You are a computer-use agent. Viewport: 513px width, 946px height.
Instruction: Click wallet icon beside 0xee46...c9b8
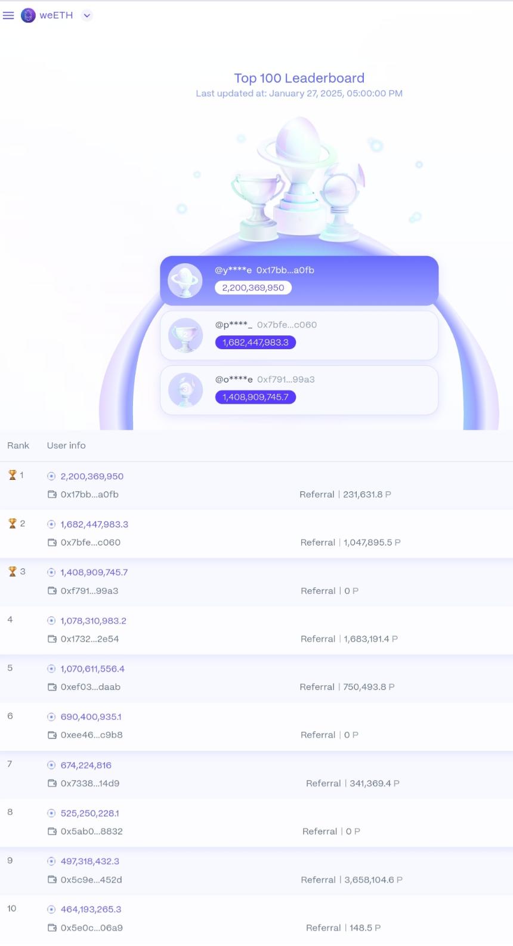click(x=52, y=735)
